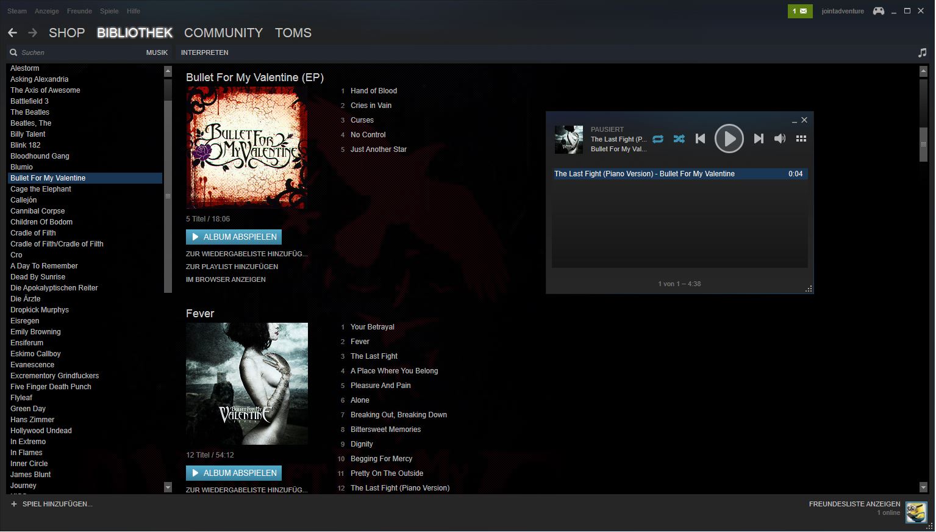Go back with the left arrow
936x532 pixels.
pyautogui.click(x=12, y=33)
